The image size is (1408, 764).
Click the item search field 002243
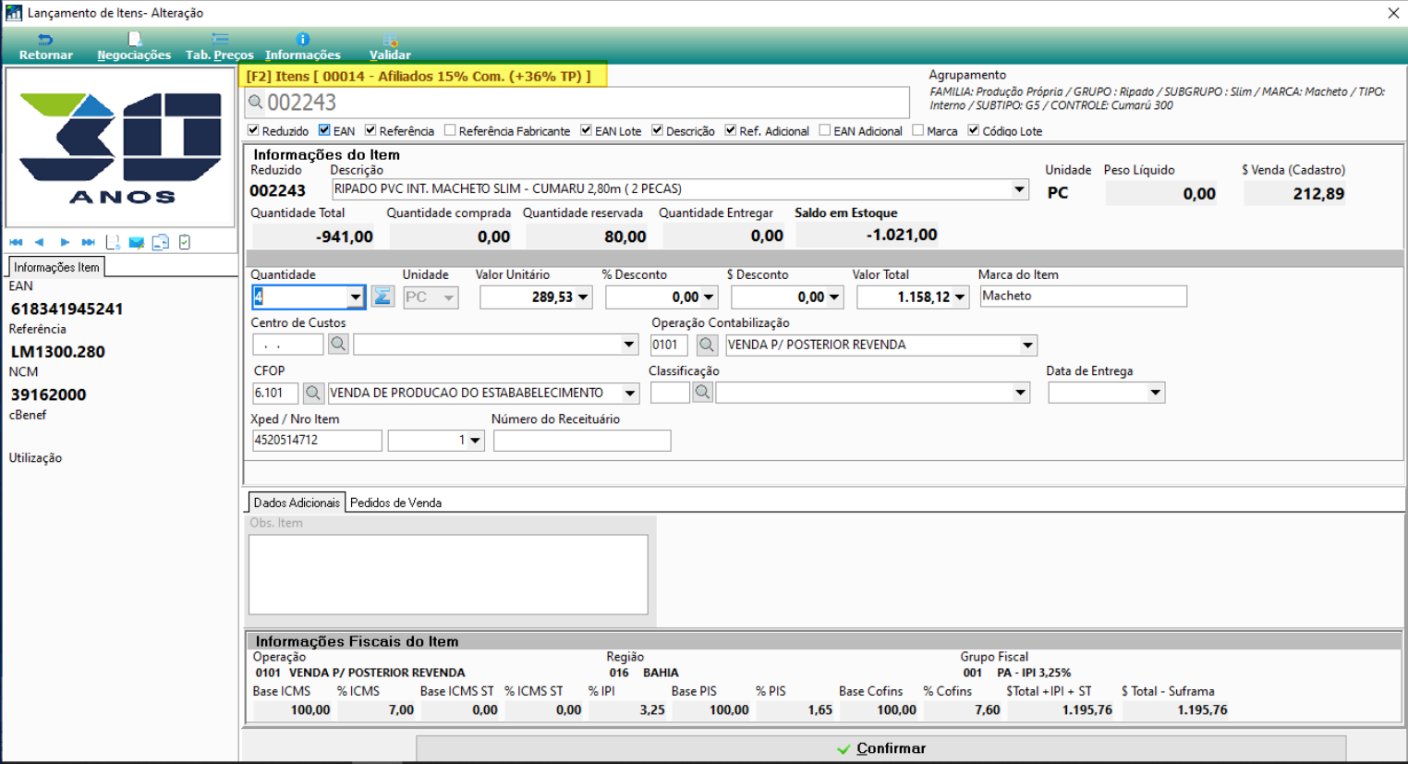[577, 103]
